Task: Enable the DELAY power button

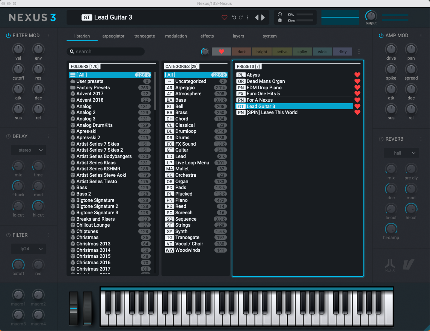Action: (8, 137)
